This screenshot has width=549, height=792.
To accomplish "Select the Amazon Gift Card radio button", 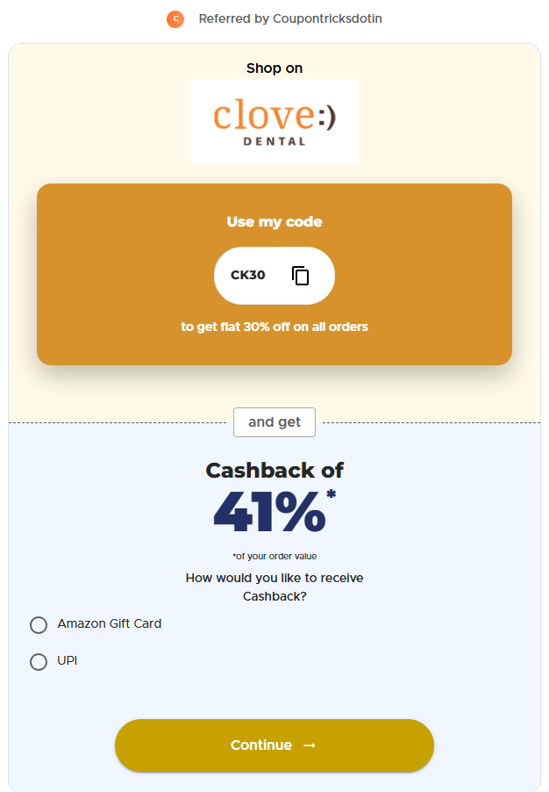I will [39, 625].
